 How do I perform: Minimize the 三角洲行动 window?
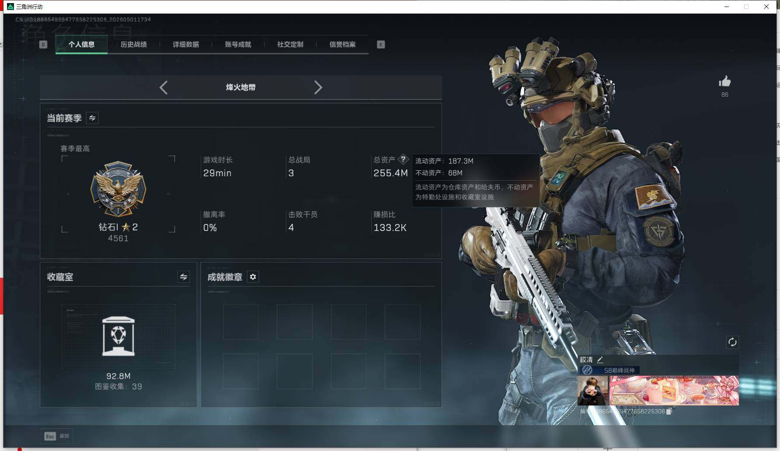coord(727,7)
